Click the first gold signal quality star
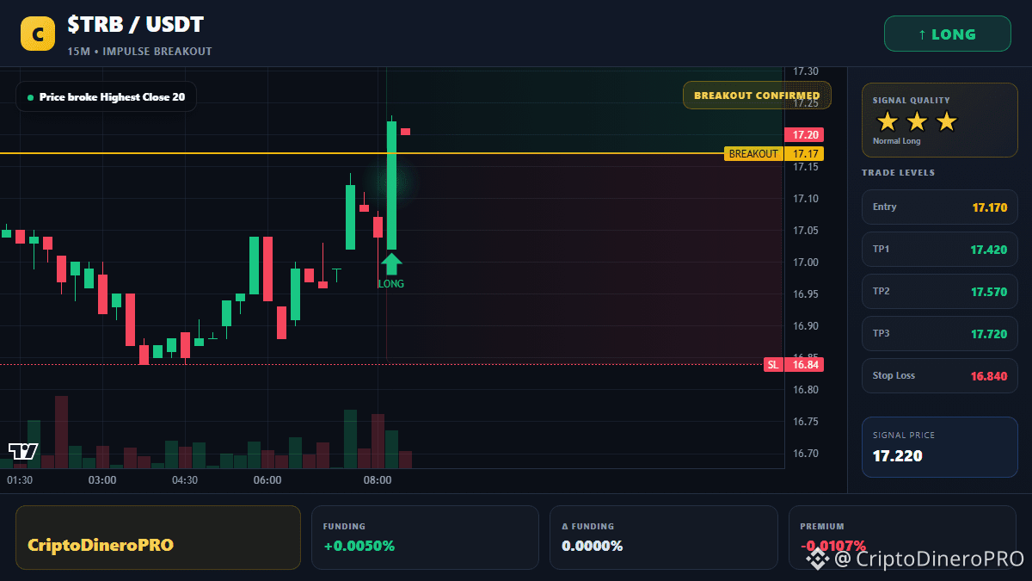Viewport: 1032px width, 581px height. coord(888,121)
